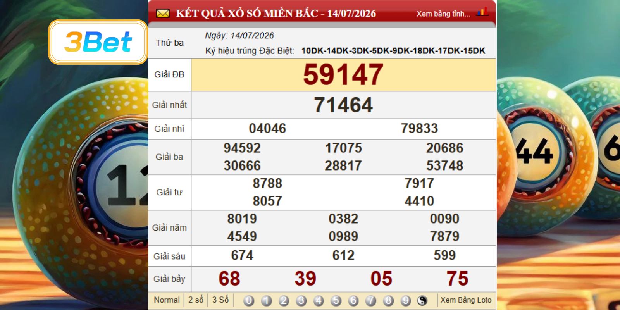Image resolution: width=620 pixels, height=310 pixels.
Task: Click seventh prize number 39
Action: pos(305,279)
